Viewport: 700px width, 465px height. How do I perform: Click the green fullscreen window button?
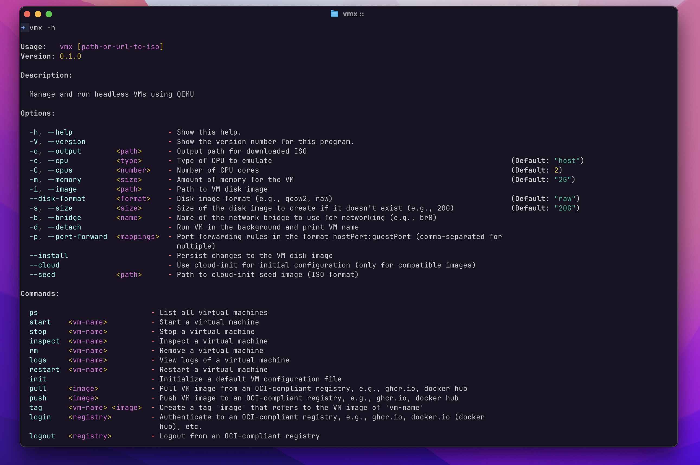point(49,14)
